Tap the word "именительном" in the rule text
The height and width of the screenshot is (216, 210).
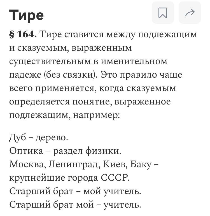coord(134,61)
